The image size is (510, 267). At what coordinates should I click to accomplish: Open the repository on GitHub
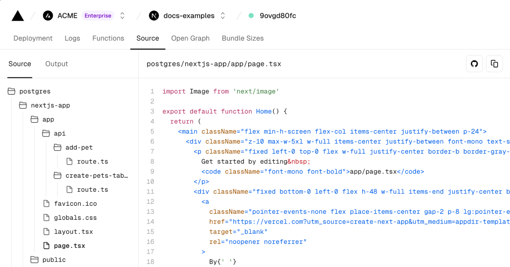coord(474,63)
